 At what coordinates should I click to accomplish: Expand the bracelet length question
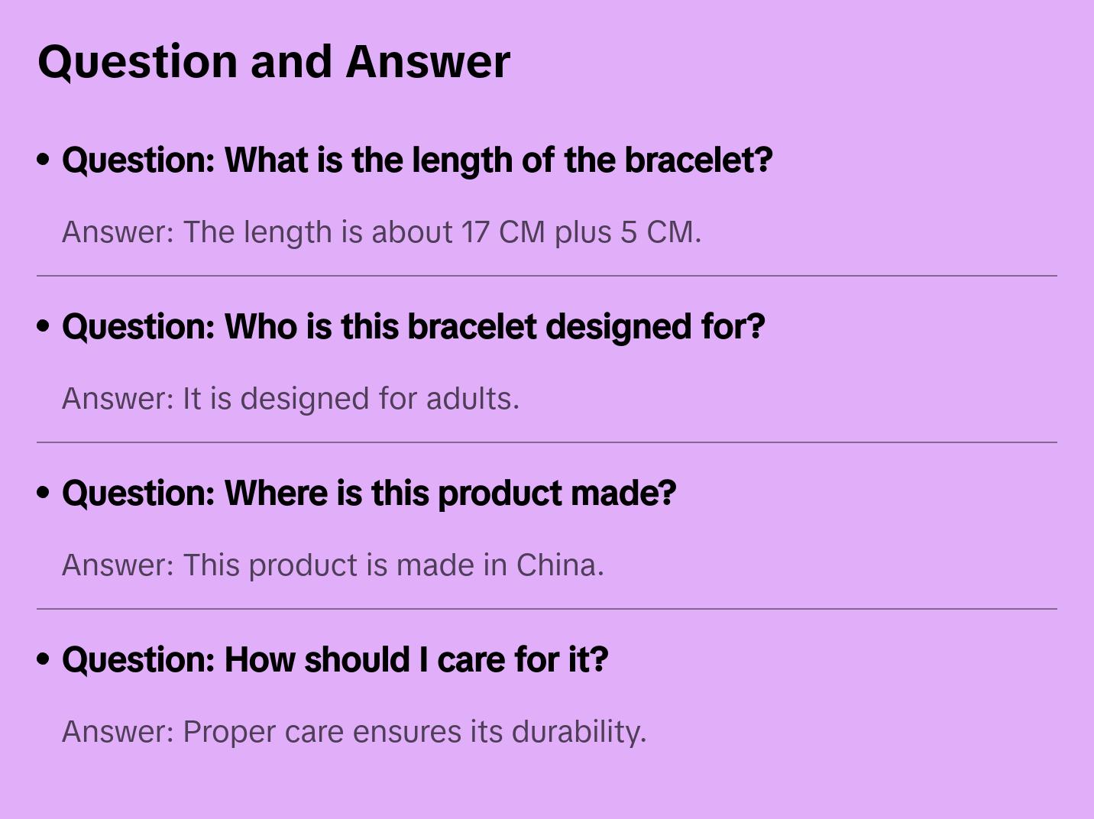pos(417,160)
